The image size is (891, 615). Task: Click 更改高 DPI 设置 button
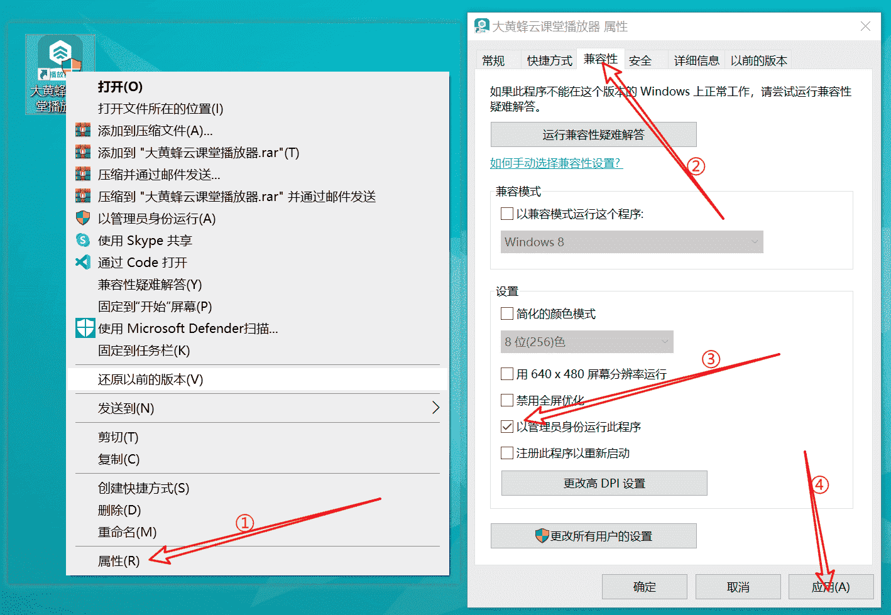pyautogui.click(x=604, y=483)
